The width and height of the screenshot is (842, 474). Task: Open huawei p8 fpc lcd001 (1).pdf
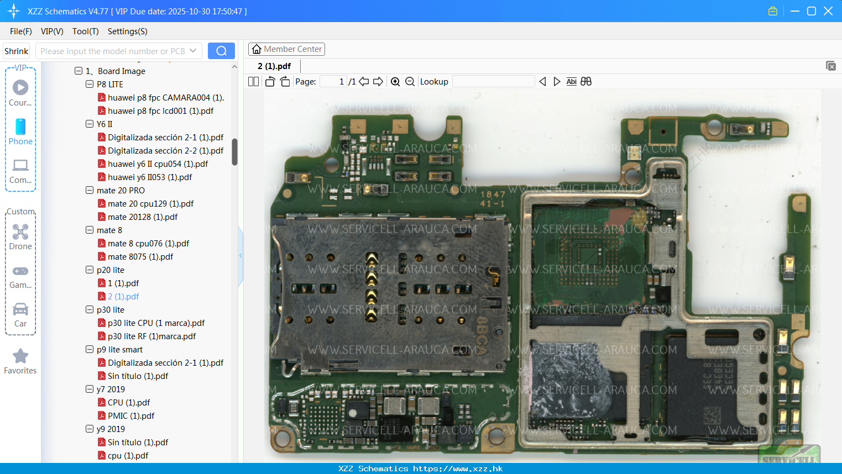click(x=160, y=110)
